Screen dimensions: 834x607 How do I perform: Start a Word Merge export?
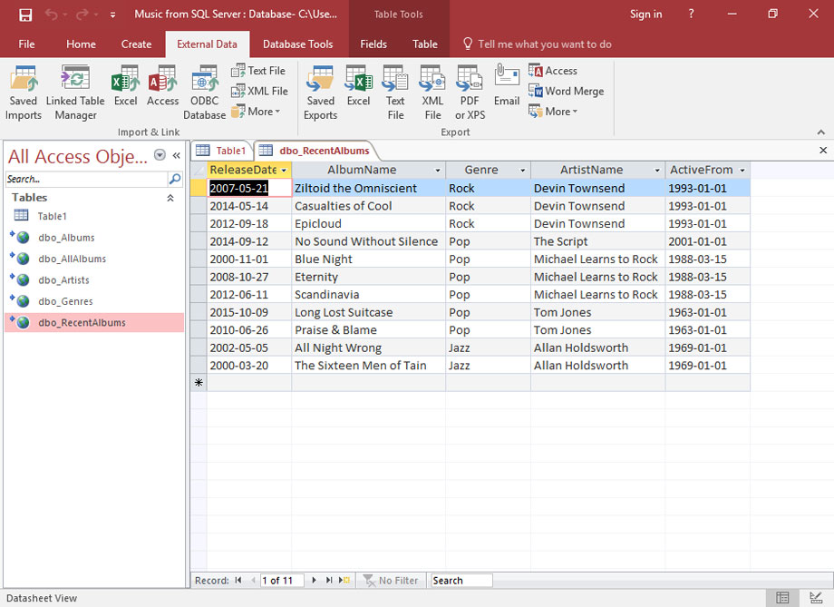point(567,91)
